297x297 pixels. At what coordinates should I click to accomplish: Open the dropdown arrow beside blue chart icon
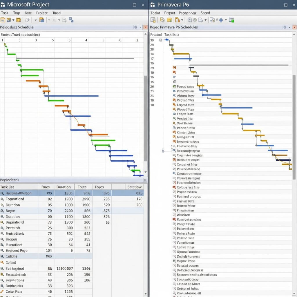pyautogui.click(x=13, y=20)
